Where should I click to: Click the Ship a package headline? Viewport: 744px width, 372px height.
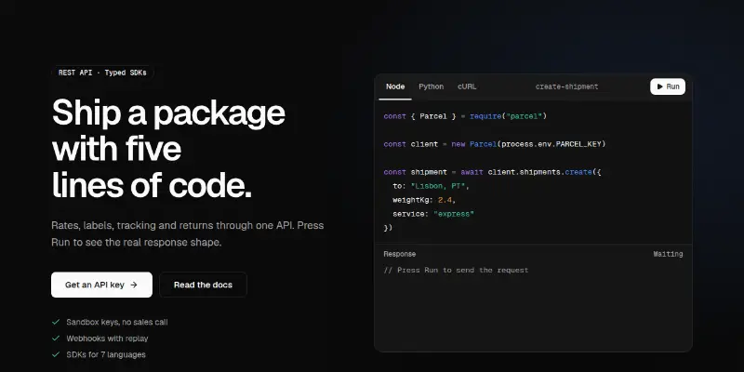169,149
